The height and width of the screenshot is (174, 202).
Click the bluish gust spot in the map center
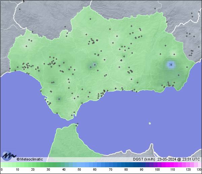coord(93,66)
